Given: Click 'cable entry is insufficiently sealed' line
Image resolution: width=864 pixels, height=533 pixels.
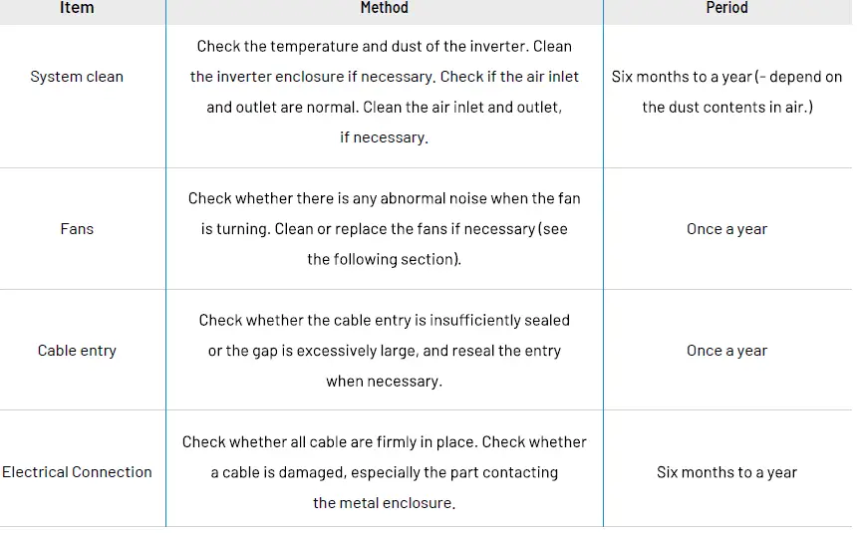Looking at the screenshot, I should [x=384, y=320].
